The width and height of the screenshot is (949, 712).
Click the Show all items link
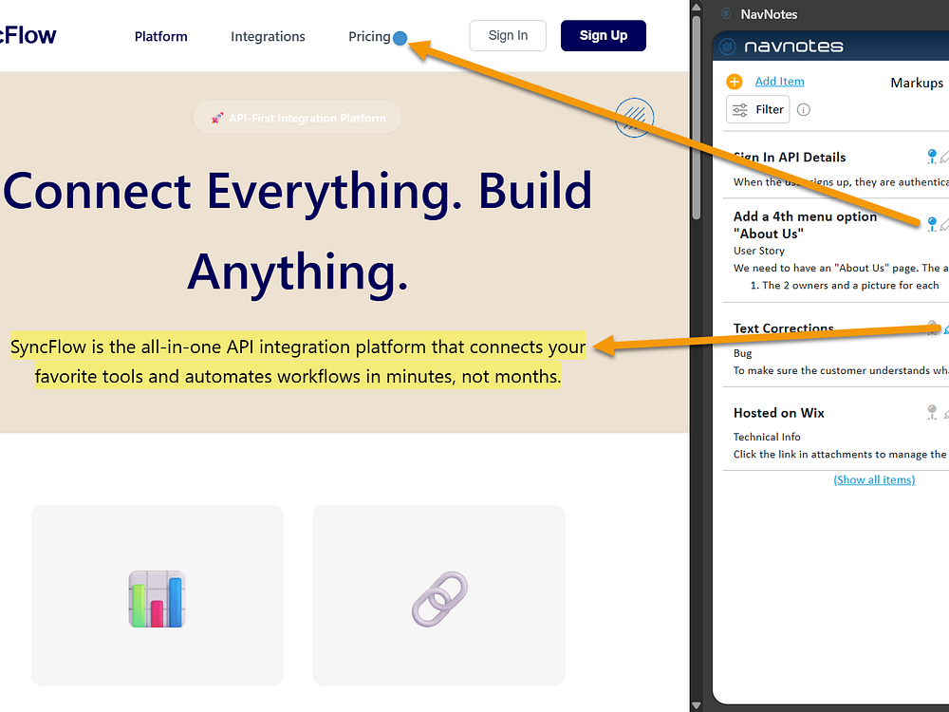(x=874, y=479)
